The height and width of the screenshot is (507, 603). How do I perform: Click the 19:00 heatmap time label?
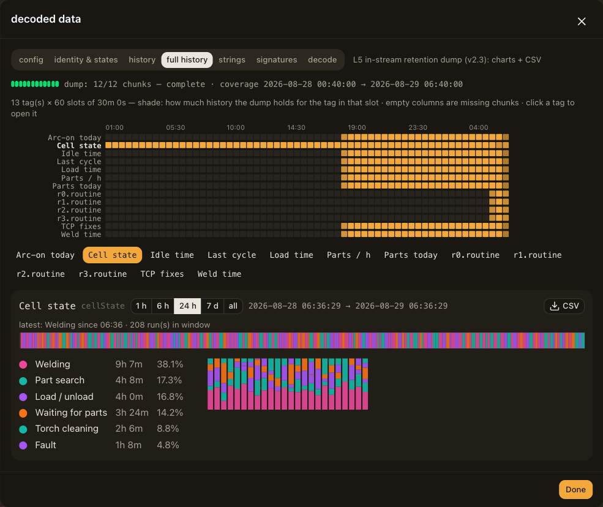(x=357, y=127)
